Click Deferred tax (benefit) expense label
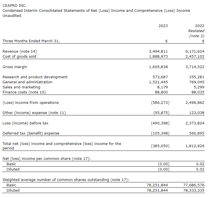 31,133
